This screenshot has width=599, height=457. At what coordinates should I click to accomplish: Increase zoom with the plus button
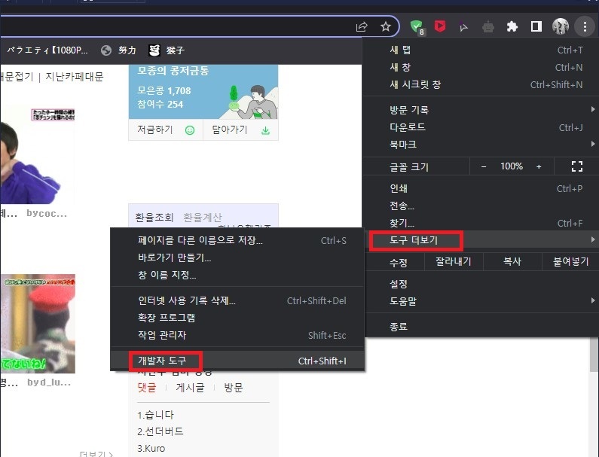539,166
